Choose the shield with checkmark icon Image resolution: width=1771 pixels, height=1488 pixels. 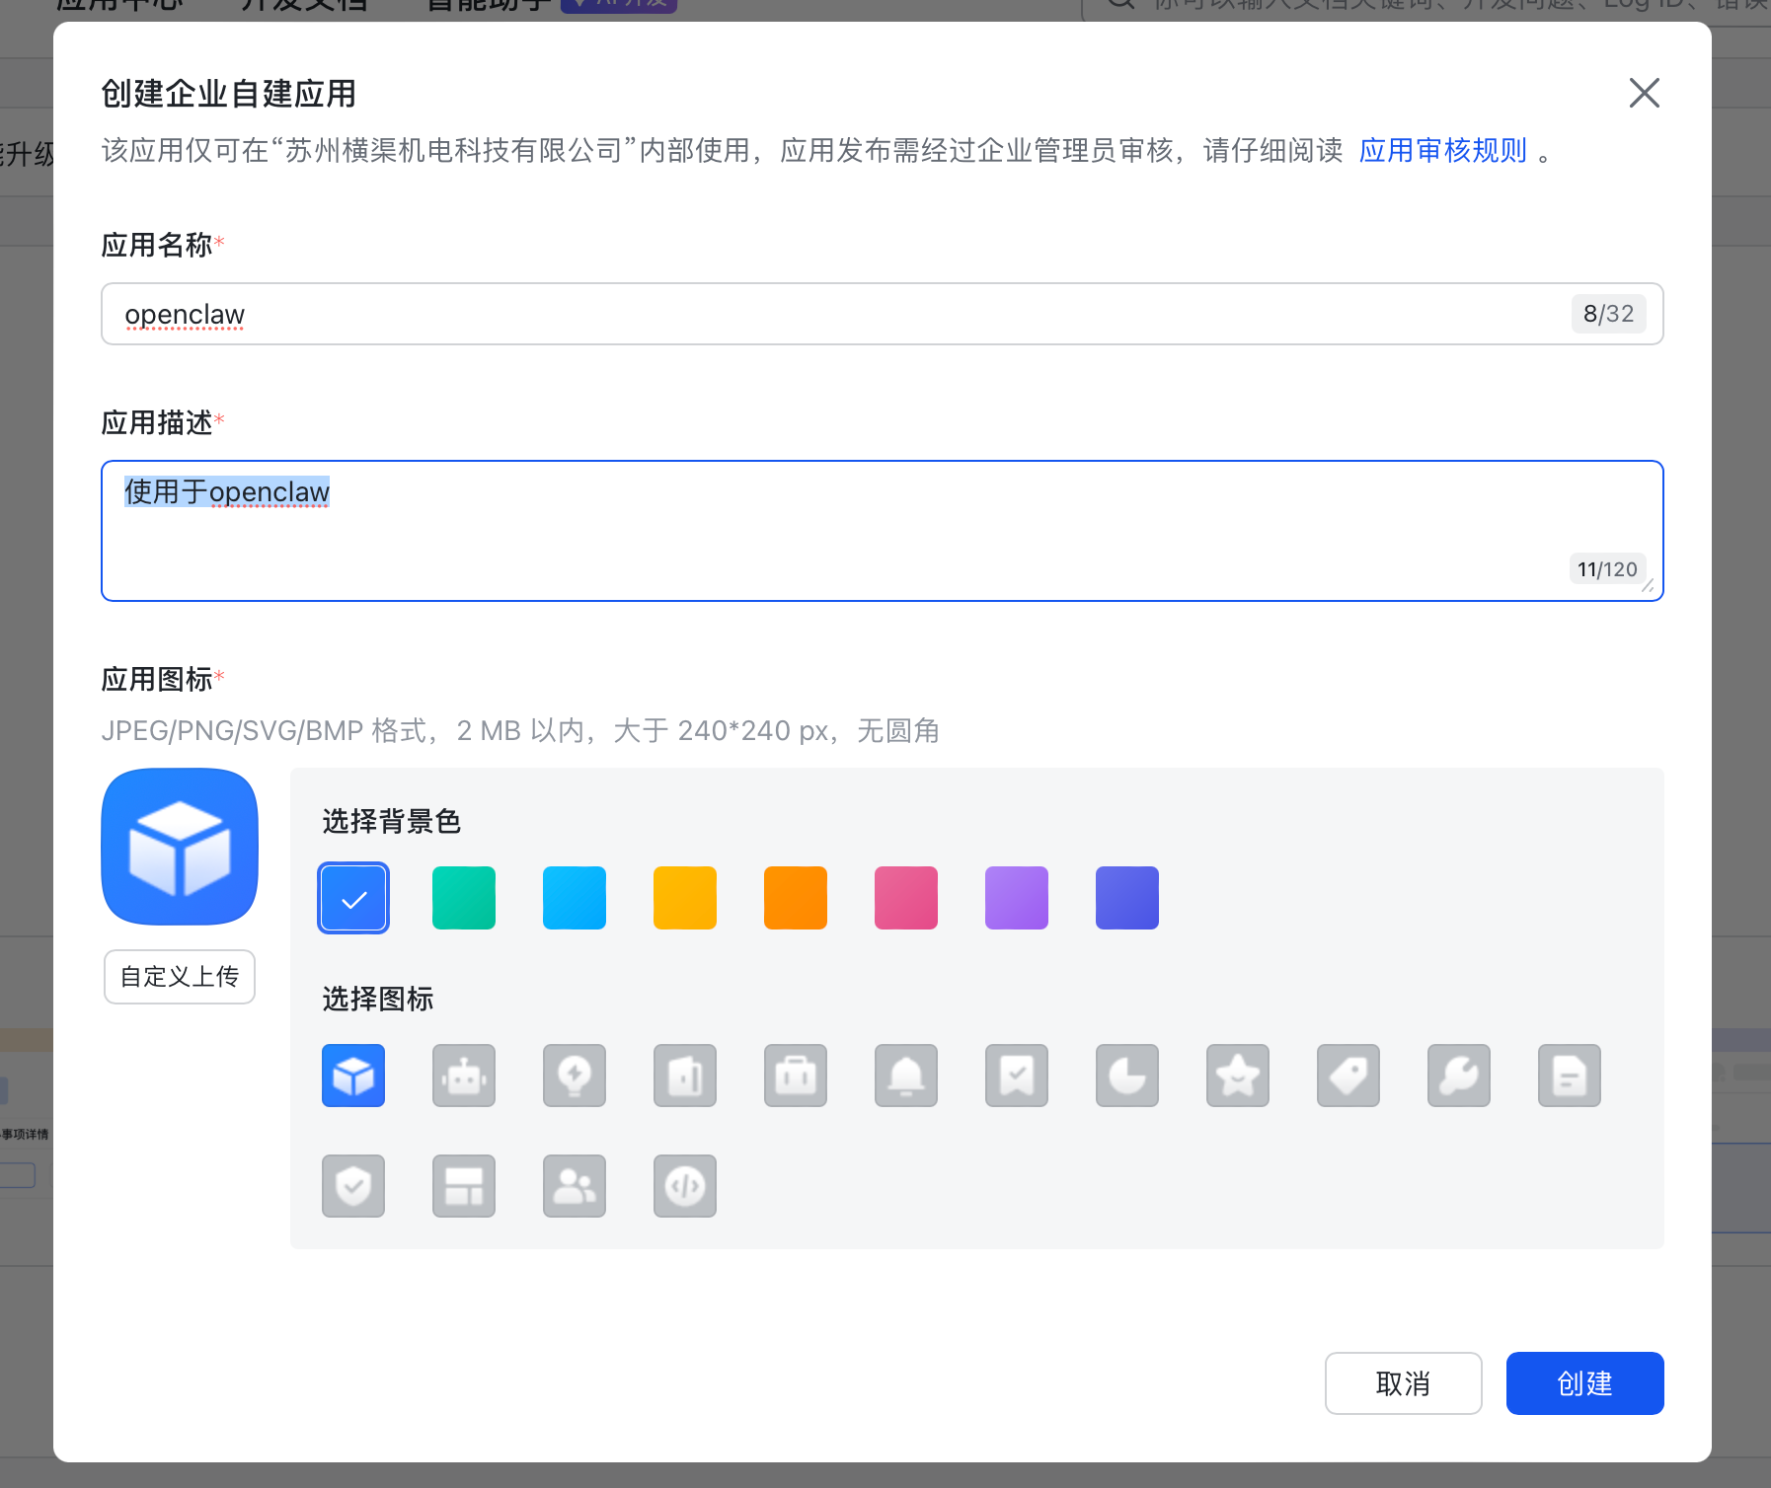352,1186
